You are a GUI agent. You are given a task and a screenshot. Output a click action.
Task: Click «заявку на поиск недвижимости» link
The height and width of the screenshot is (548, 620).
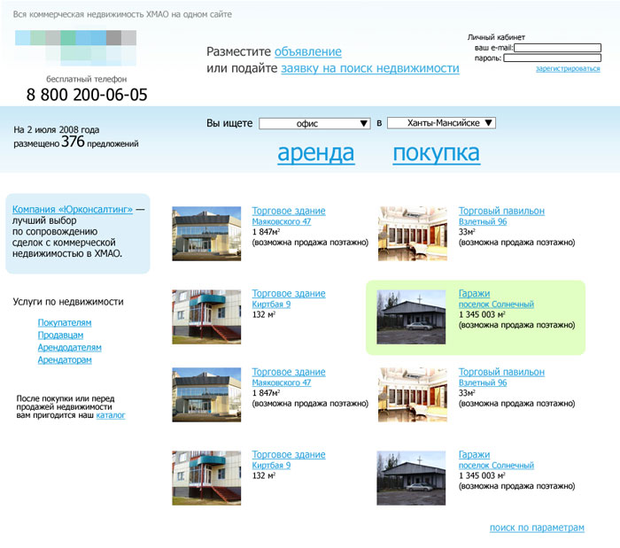click(369, 68)
